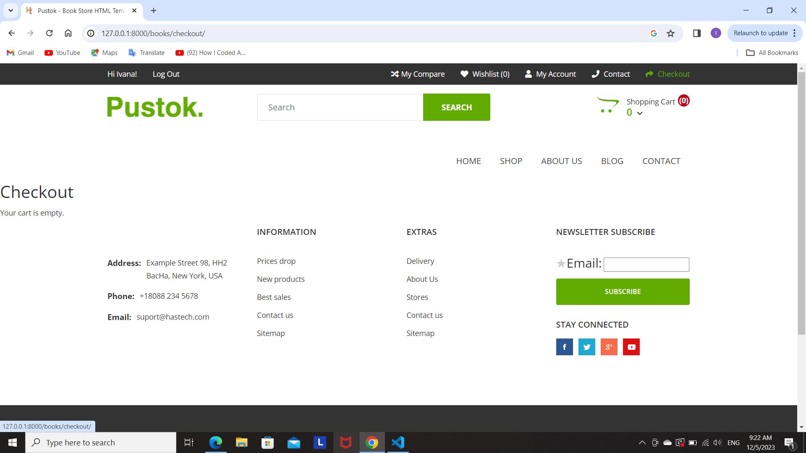Open Visual Studio Code from the taskbar
Screen dimensions: 806x453
coord(398,443)
